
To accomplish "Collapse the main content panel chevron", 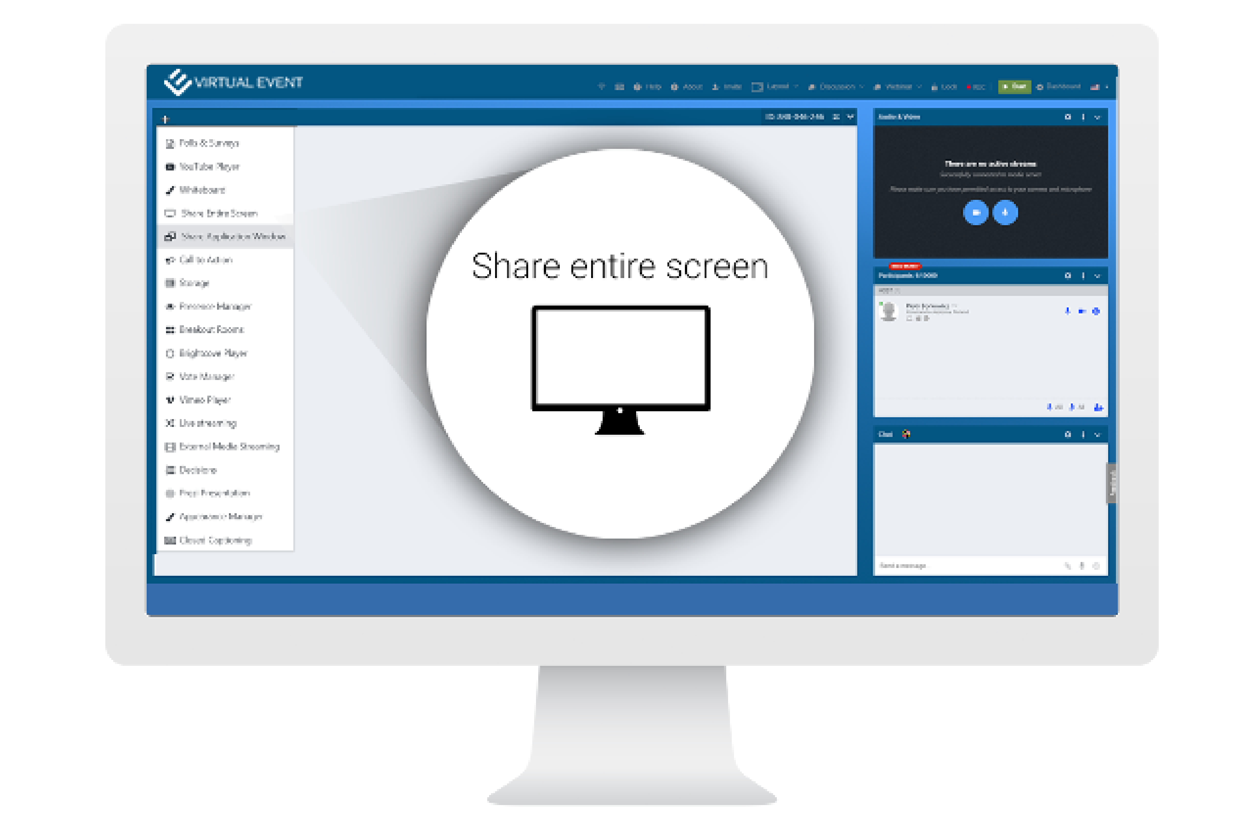I will (850, 116).
